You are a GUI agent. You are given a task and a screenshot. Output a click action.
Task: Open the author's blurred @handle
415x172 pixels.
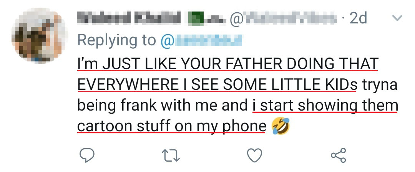pyautogui.click(x=288, y=18)
